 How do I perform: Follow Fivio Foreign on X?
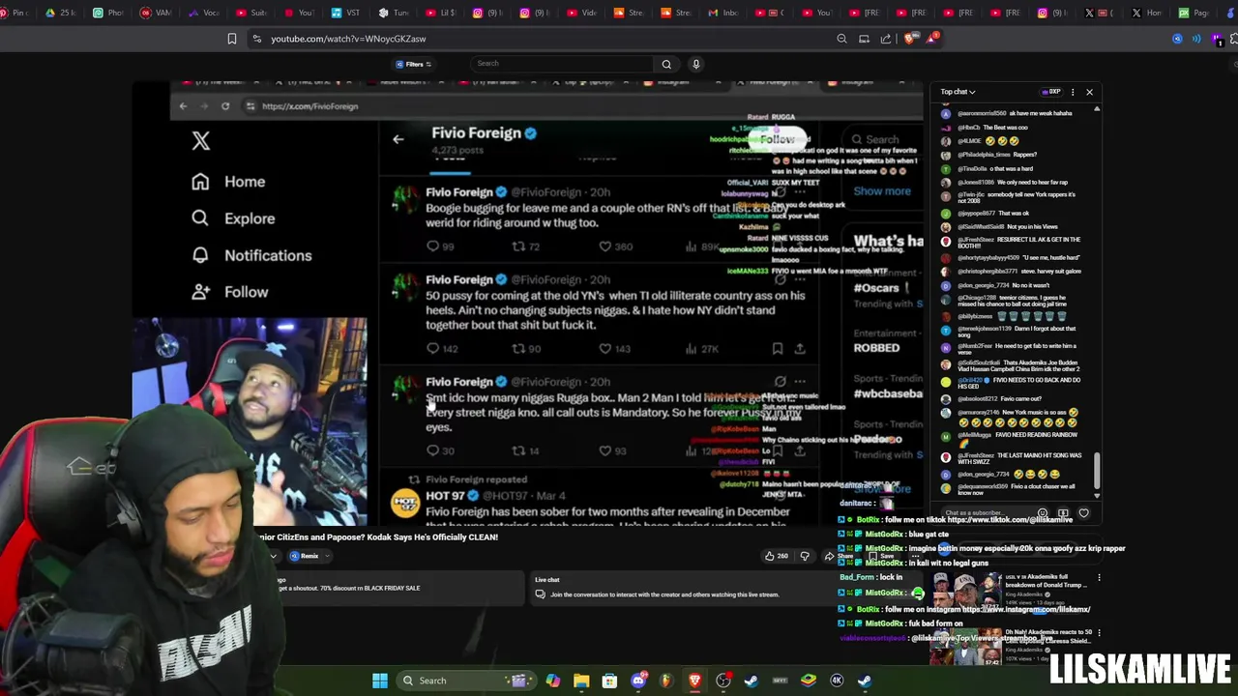(x=777, y=139)
